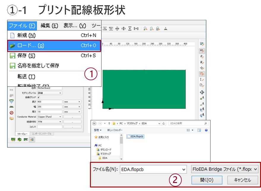Click the top sidebar component edit icon
This screenshot has width=261, height=191.
coord(202,44)
